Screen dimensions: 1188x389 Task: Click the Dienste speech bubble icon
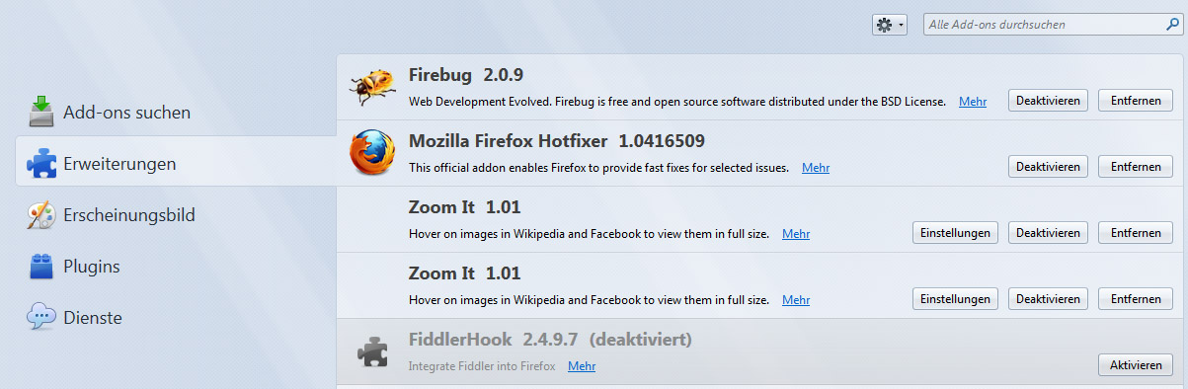click(40, 317)
